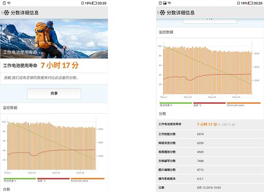Screen dimensions: 264x192
Task: Tap the 分数详细信息 title on left screen
Action: [25, 12]
